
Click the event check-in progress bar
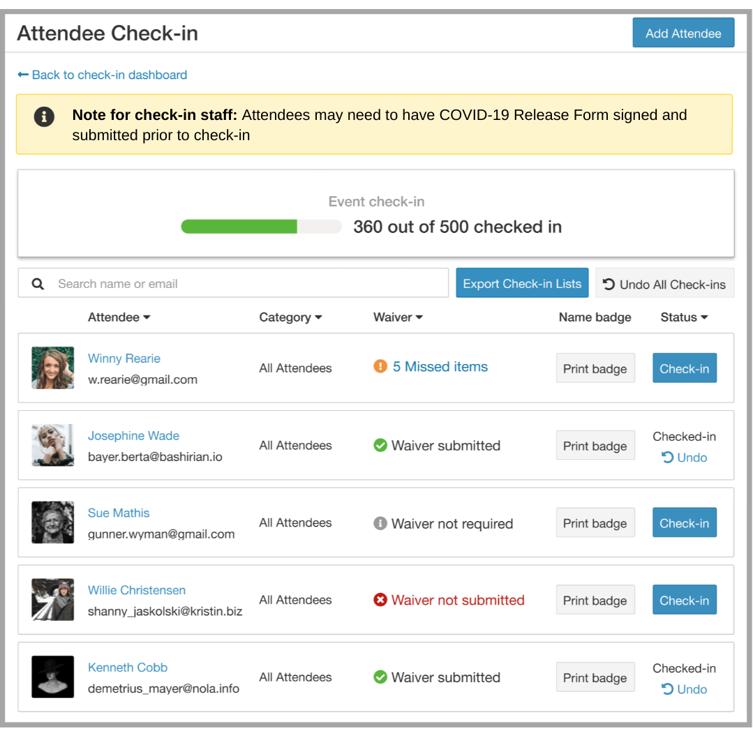pos(261,227)
